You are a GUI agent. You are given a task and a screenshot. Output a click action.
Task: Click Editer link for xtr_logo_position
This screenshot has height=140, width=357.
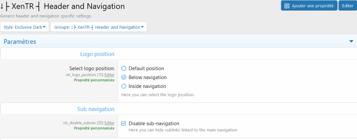coord(109,74)
